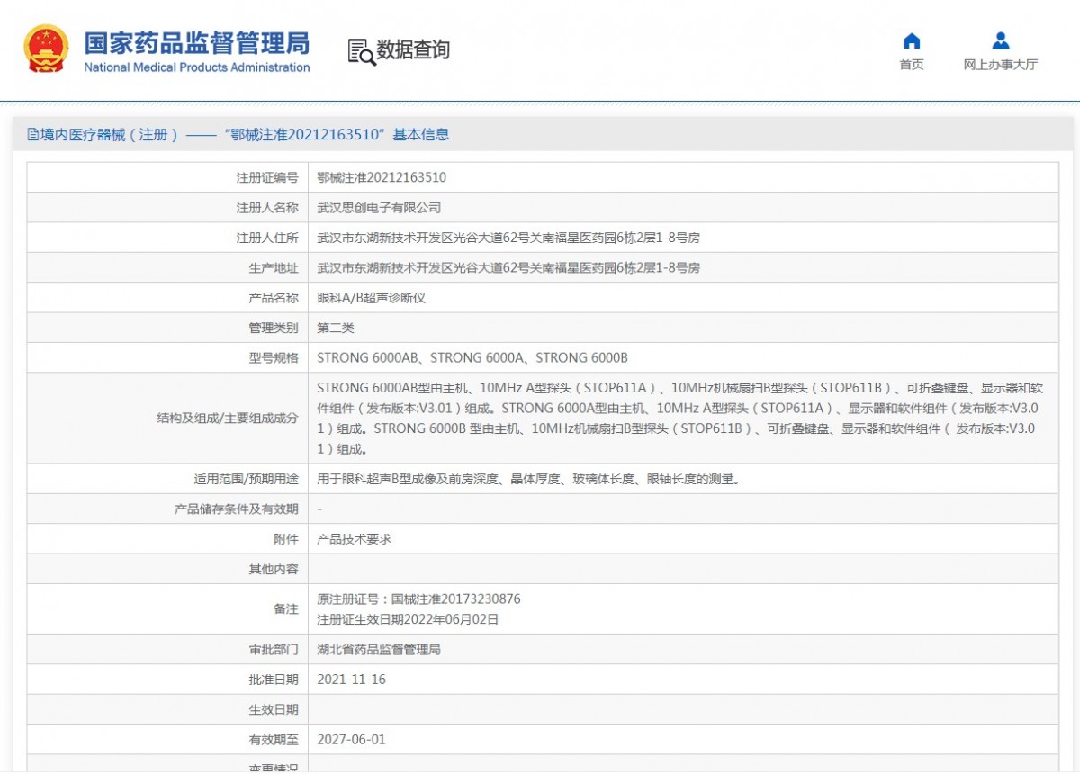
Task: Click 注册证生效日期2022年06月02日 remark
Action: (x=408, y=619)
